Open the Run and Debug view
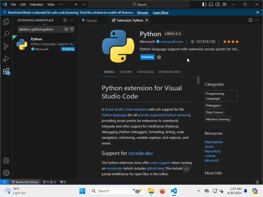The width and height of the screenshot is (263, 197). pos(6,59)
